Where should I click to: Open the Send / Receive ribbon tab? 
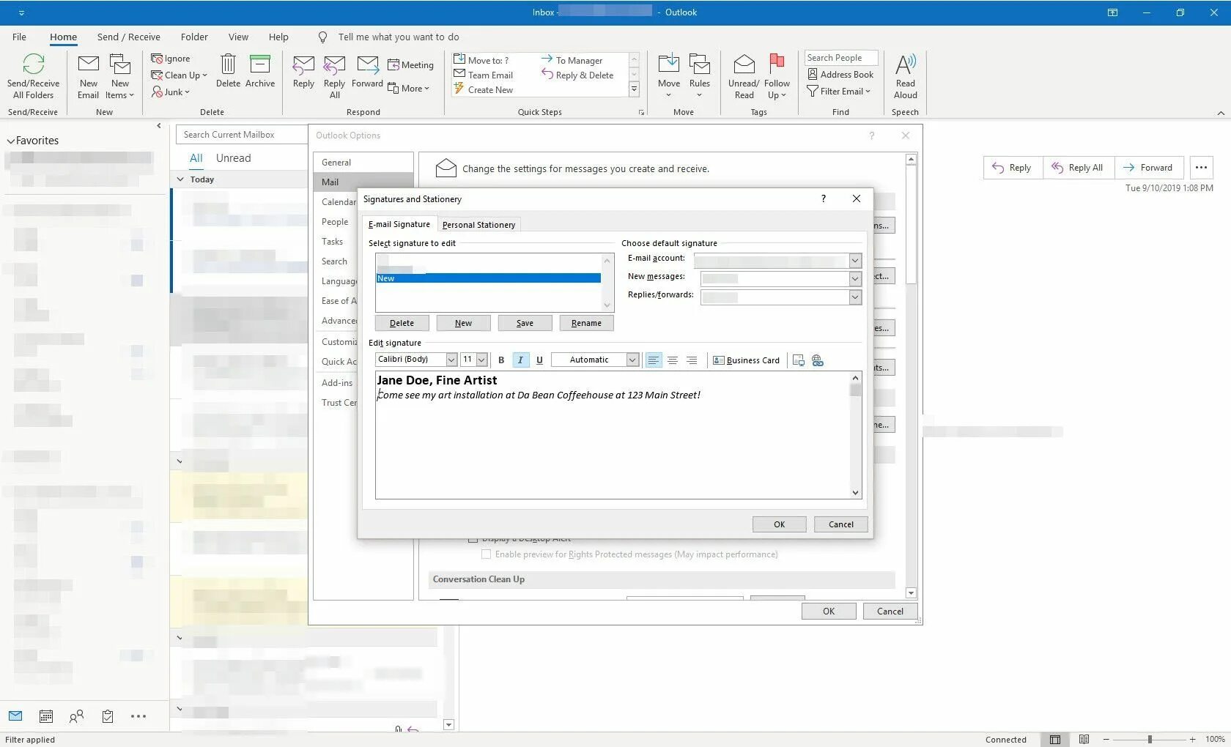pyautogui.click(x=129, y=37)
